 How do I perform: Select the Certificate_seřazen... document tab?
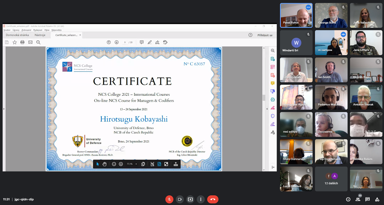click(66, 35)
